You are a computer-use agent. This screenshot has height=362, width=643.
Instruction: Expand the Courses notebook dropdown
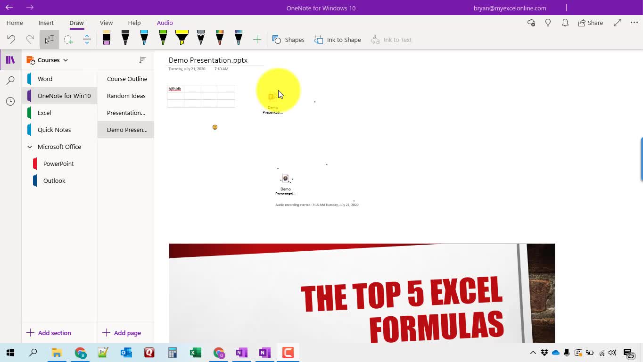coord(66,60)
